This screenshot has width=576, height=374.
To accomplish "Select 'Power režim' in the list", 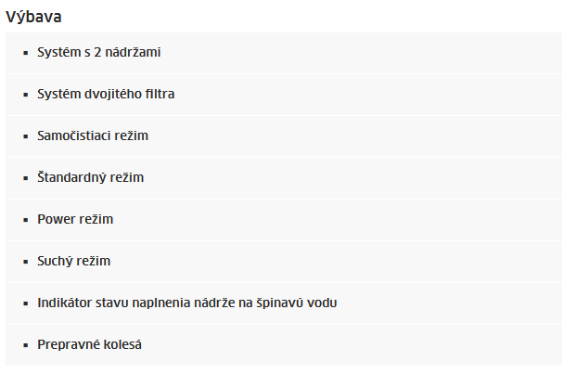I will (x=284, y=220).
